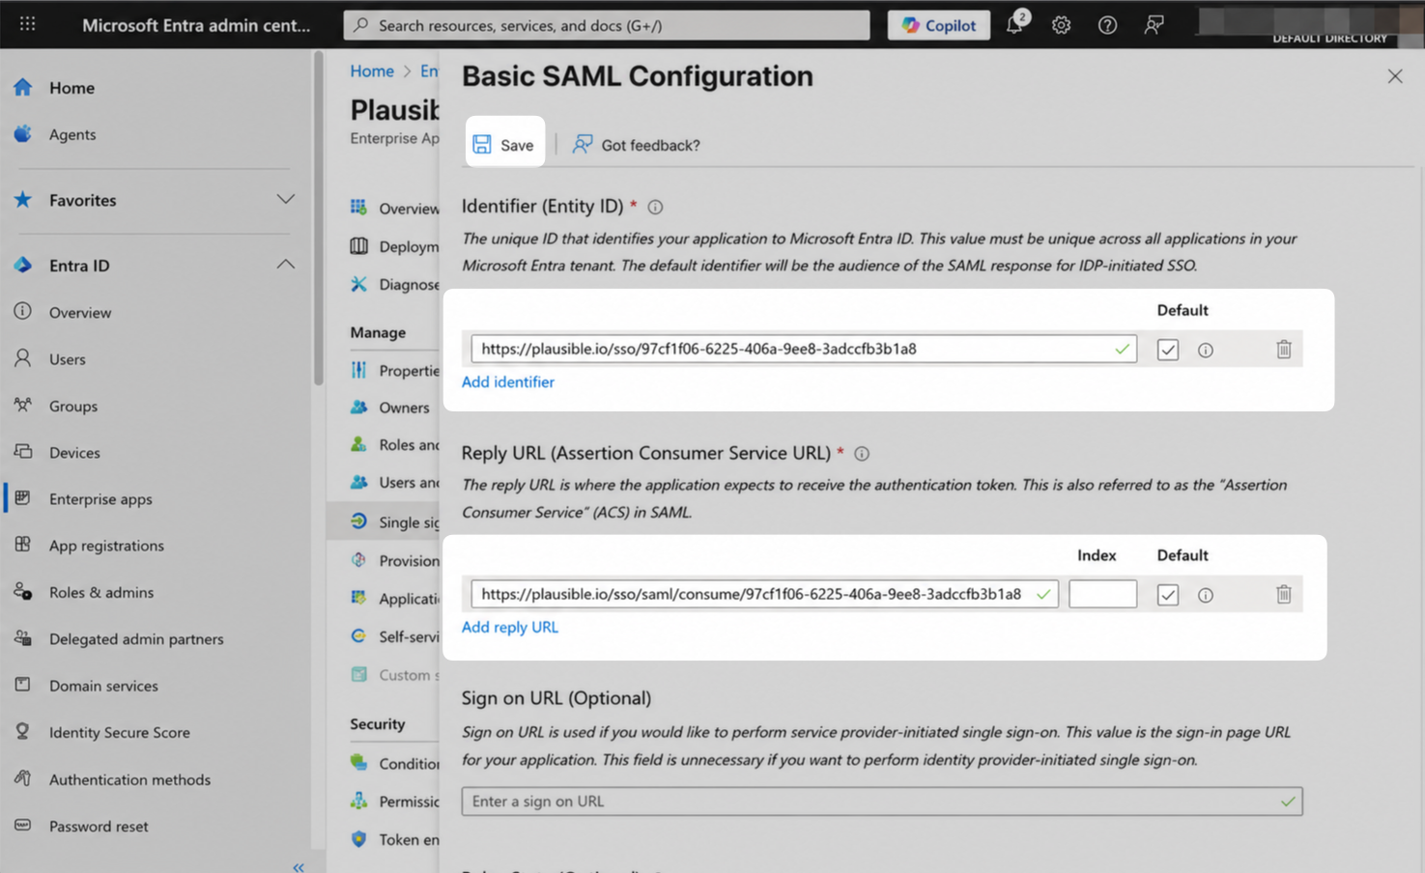Open Application proxy blade item

(394, 599)
